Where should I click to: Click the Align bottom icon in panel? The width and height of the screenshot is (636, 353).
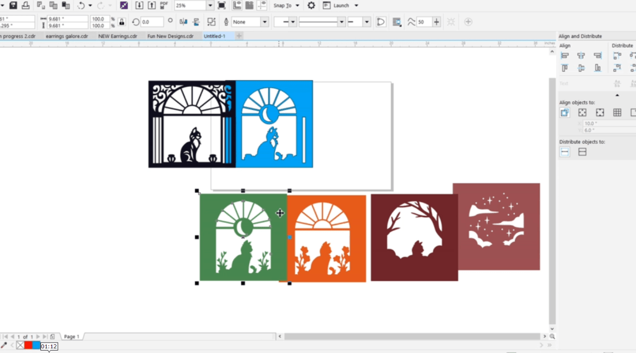click(x=597, y=68)
